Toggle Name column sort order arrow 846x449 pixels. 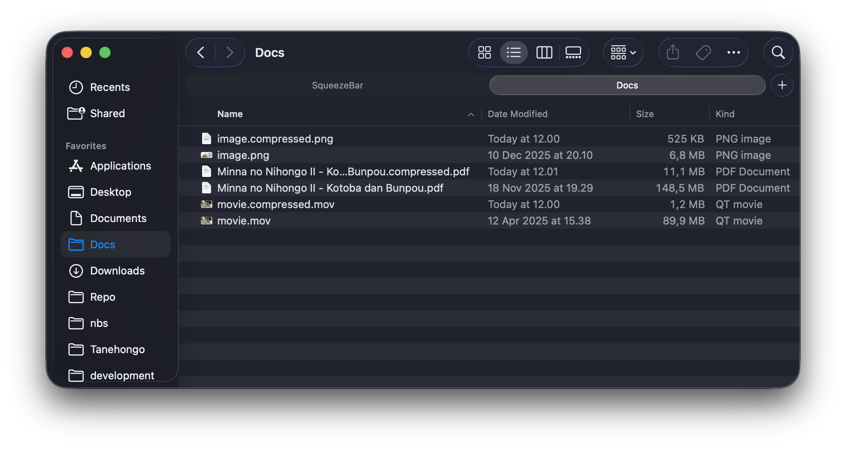tap(471, 115)
